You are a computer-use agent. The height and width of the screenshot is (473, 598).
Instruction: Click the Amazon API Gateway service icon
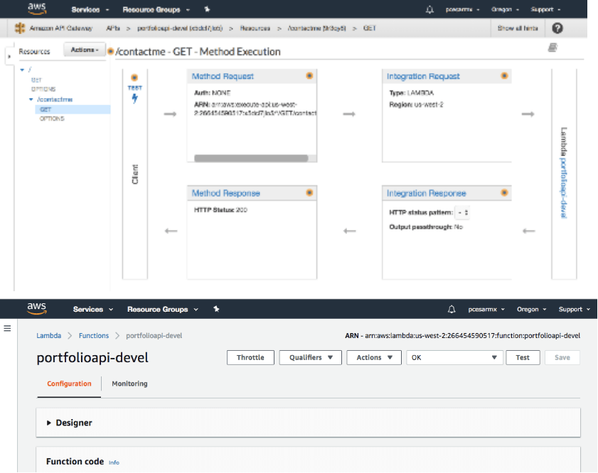click(x=20, y=28)
